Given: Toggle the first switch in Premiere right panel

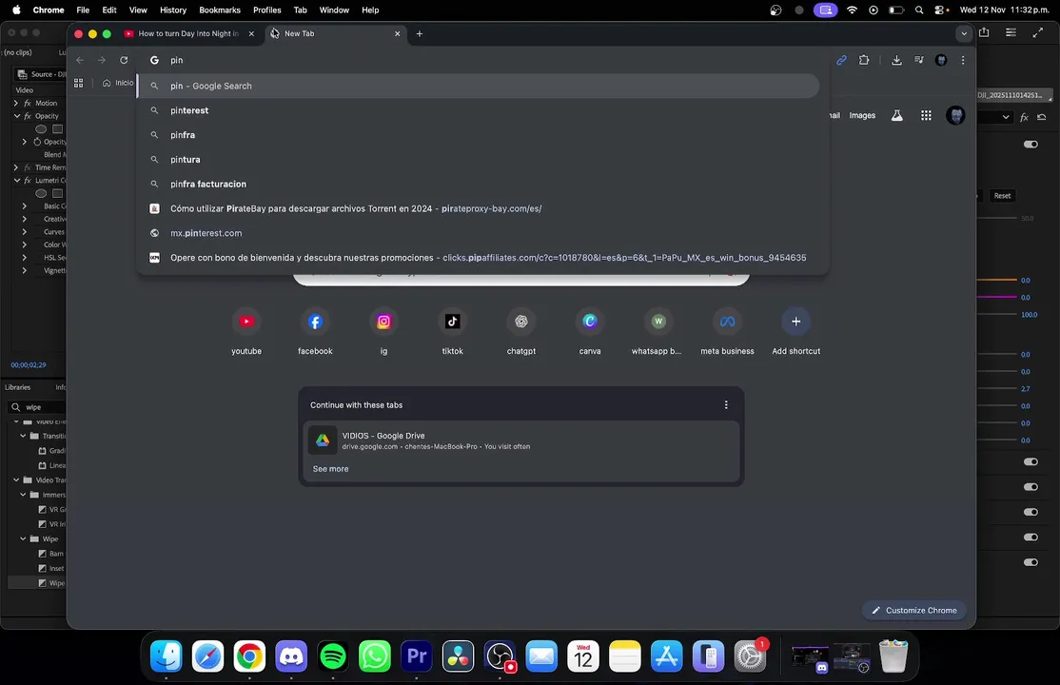Looking at the screenshot, I should click(x=1031, y=144).
